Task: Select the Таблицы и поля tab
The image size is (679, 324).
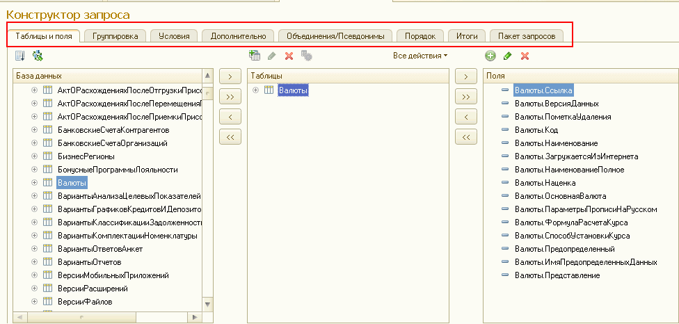Action: pos(44,36)
